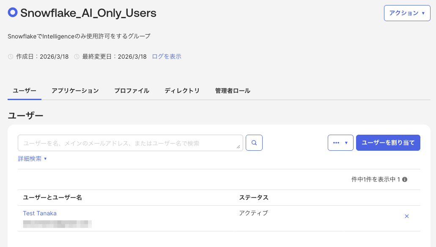Click the ログを表示 link
436x247 pixels.
[167, 57]
